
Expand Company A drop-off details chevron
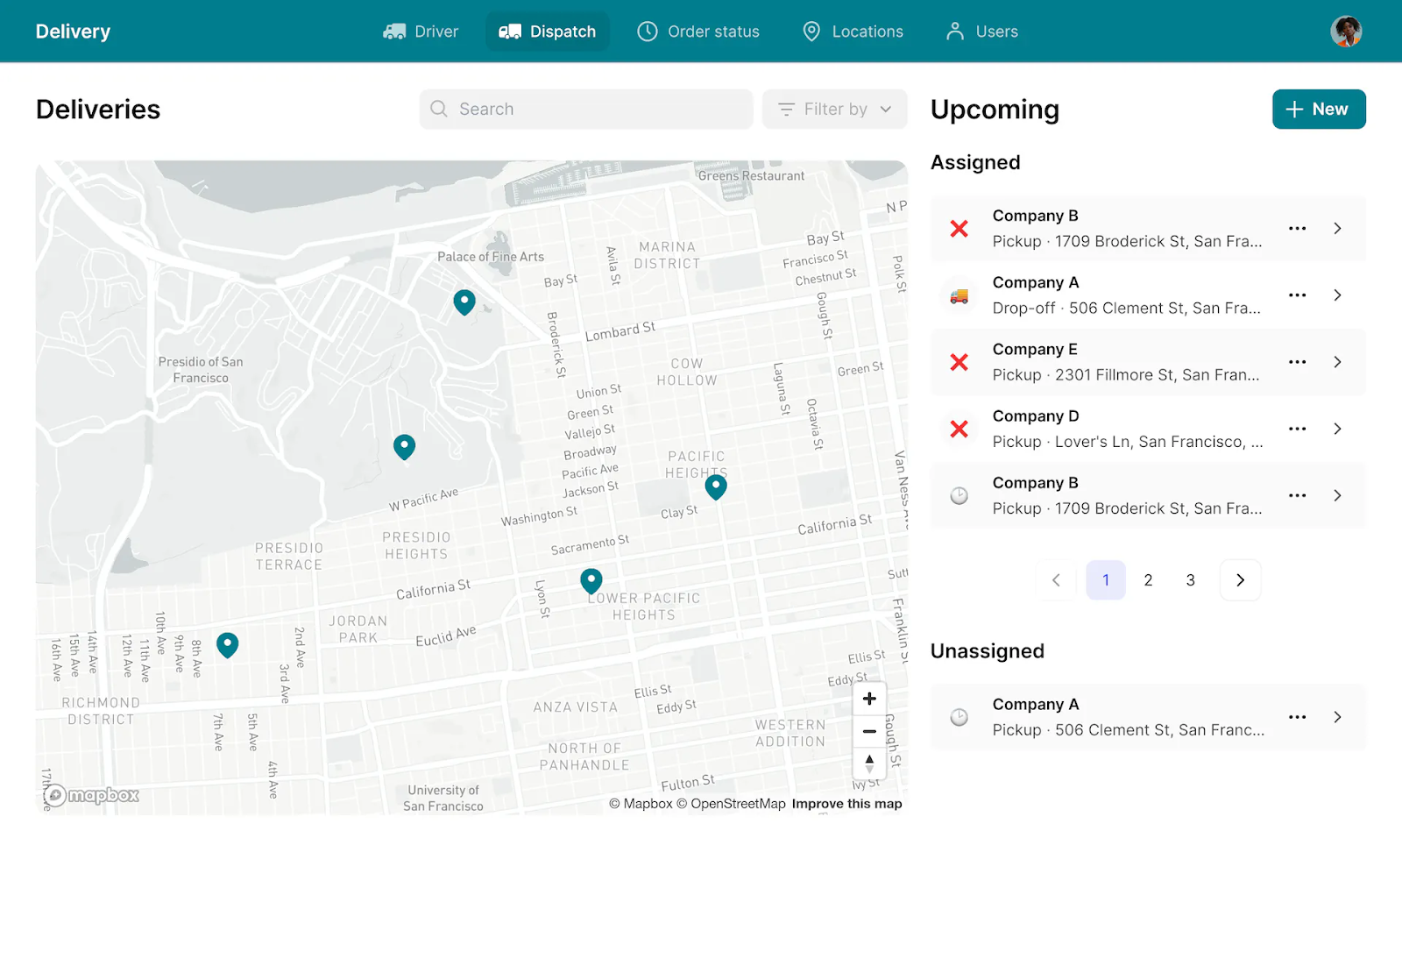pyautogui.click(x=1337, y=295)
